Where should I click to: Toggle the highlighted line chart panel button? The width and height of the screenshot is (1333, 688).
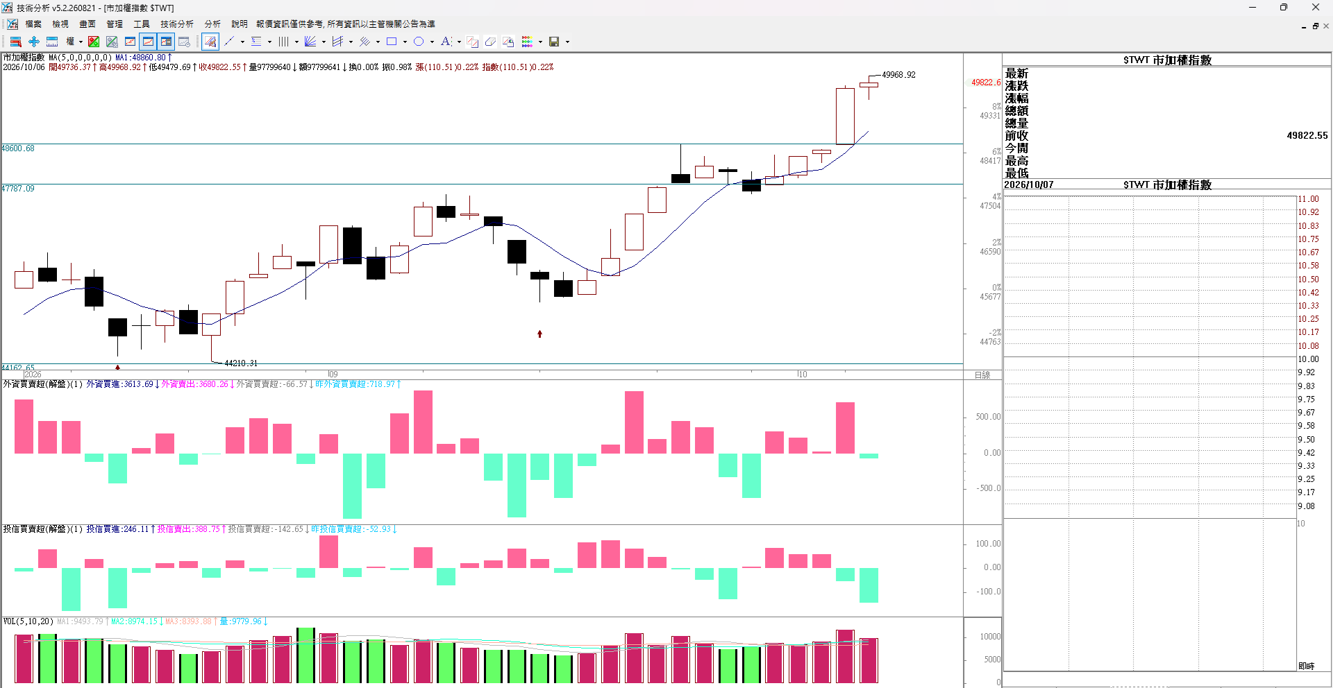[x=148, y=42]
